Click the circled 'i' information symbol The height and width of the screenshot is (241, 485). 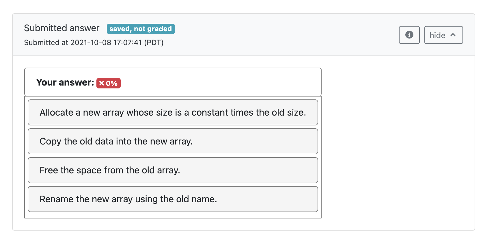pyautogui.click(x=409, y=35)
